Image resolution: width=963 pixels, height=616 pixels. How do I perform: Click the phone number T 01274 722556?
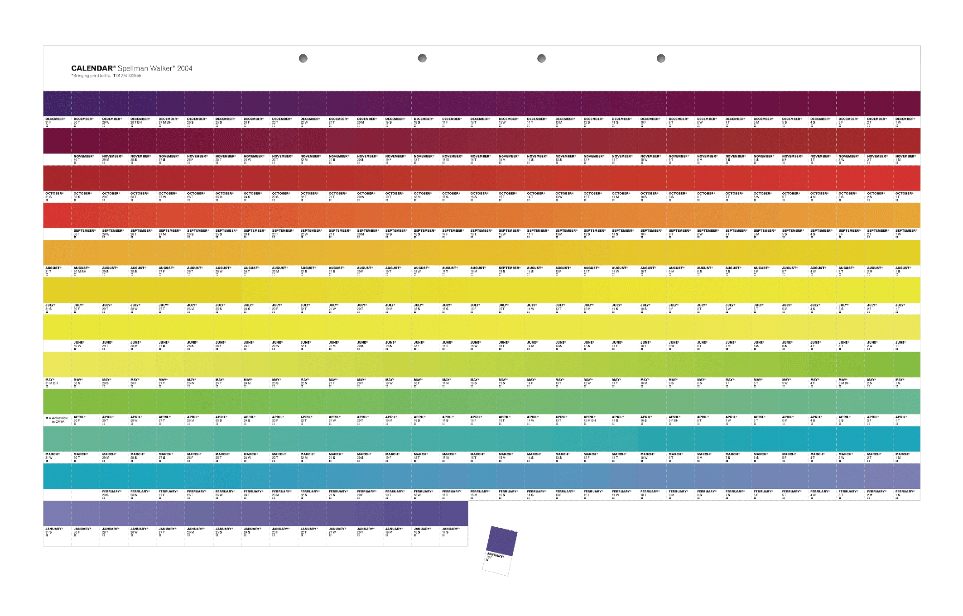(x=127, y=76)
